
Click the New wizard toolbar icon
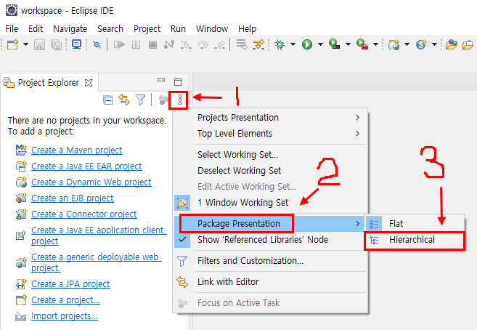[x=13, y=45]
